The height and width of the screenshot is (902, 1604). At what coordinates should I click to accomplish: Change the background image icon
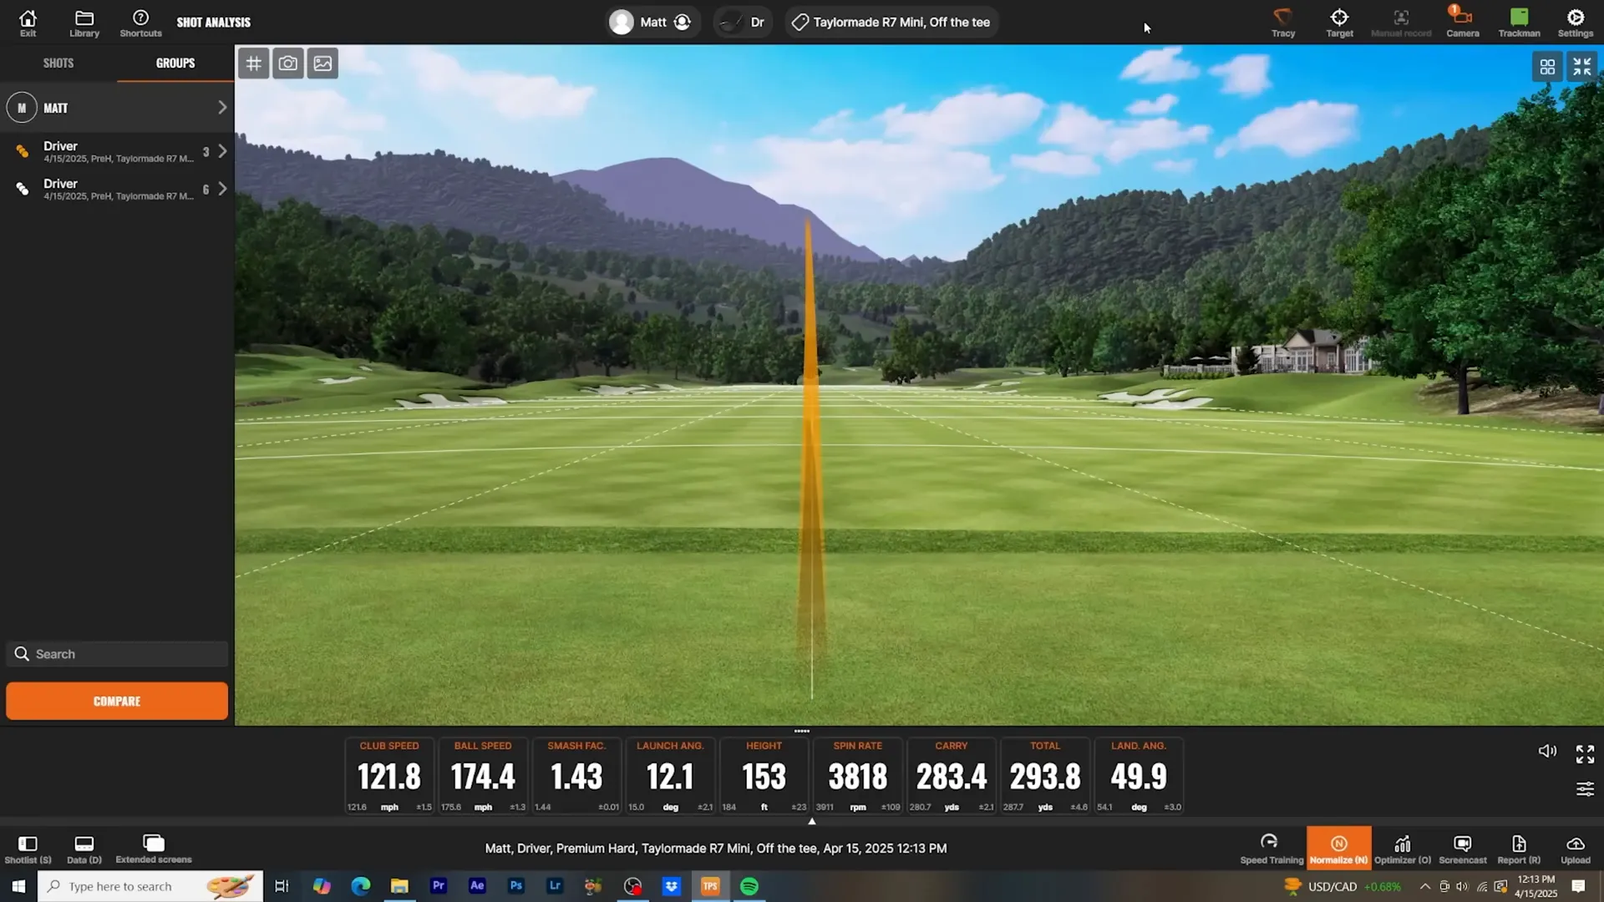pos(322,63)
